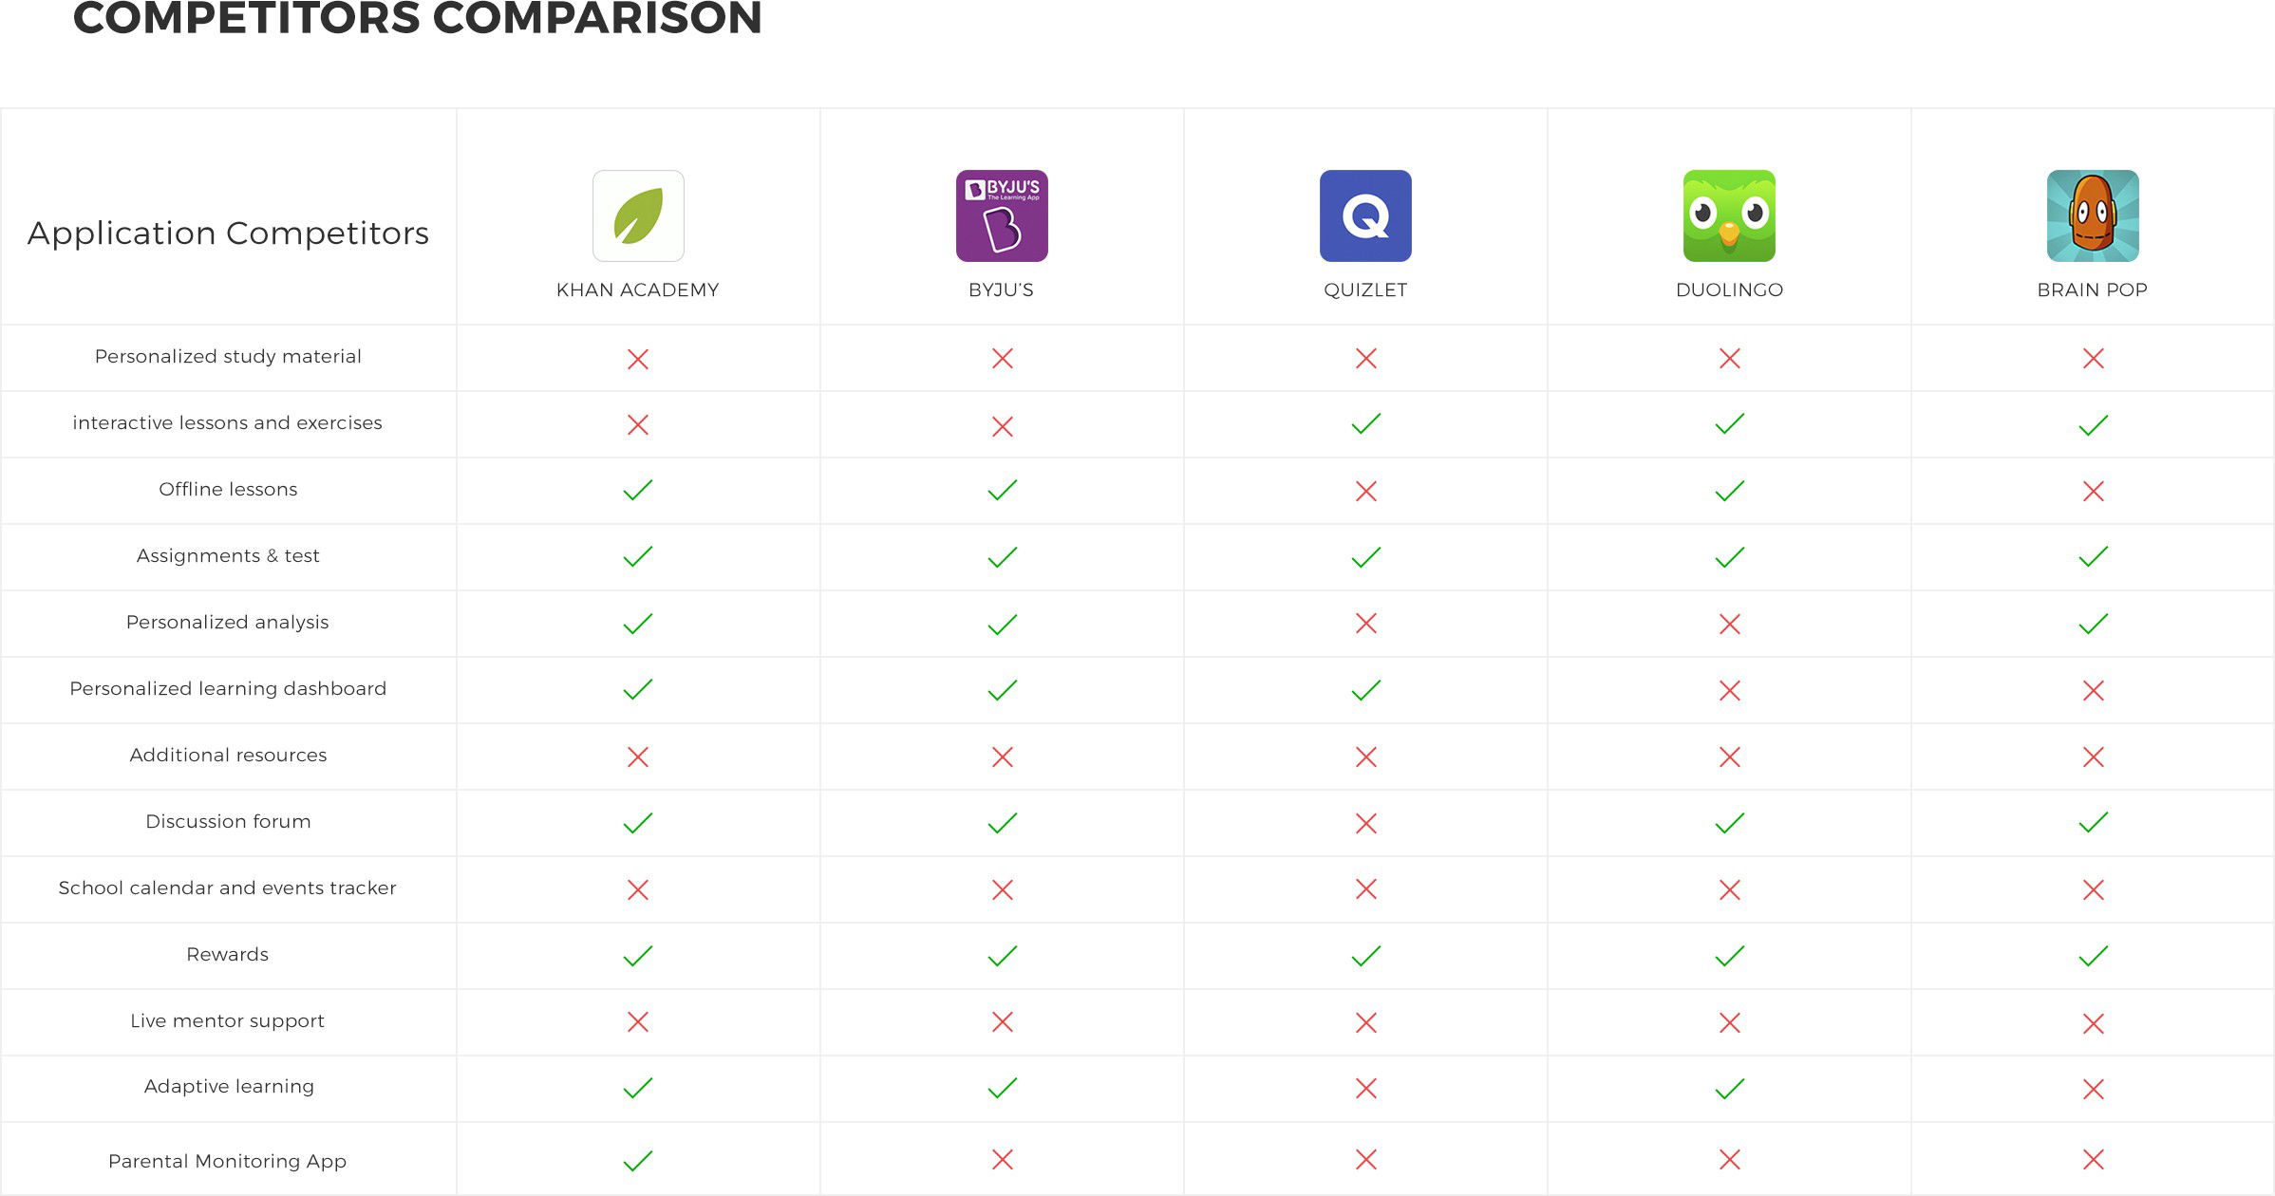Click the Khan Academy leaf logo
Viewport: 2275px width, 1196px height.
click(638, 215)
